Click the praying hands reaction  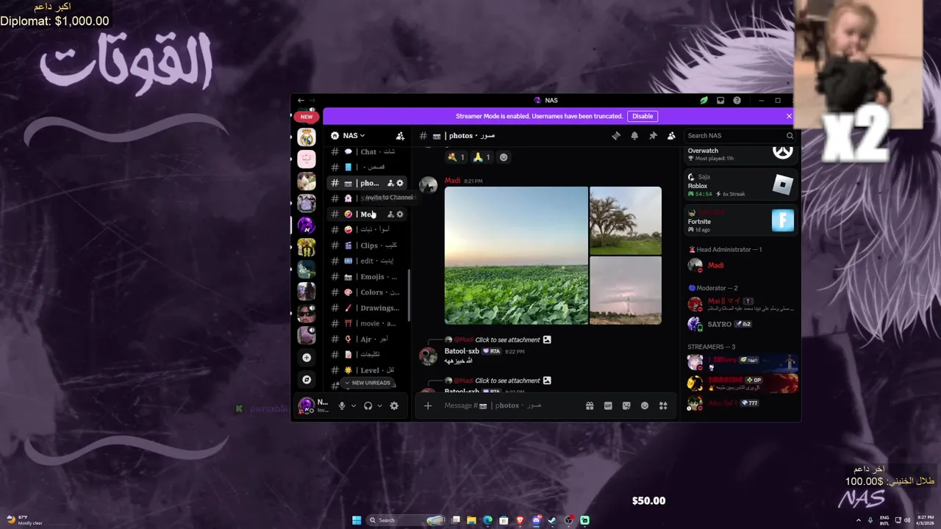(482, 157)
